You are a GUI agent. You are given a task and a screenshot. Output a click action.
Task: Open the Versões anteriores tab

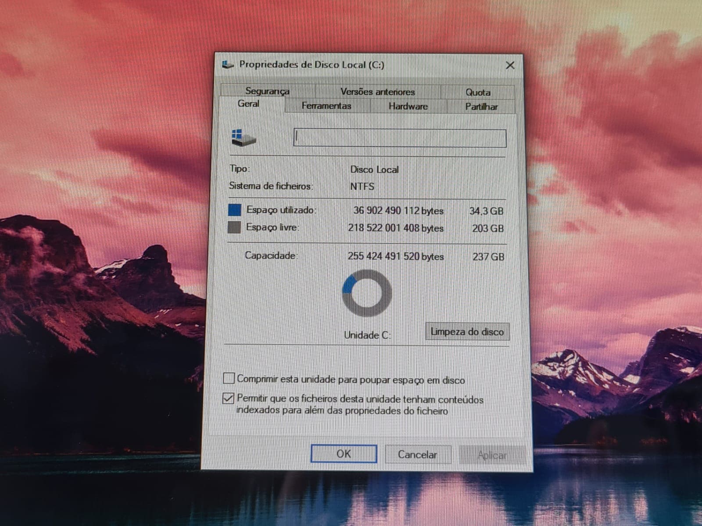click(x=378, y=92)
